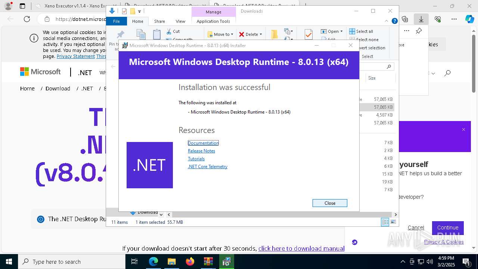Open Windows Start menu
This screenshot has height=269, width=478.
pyautogui.click(x=9, y=262)
